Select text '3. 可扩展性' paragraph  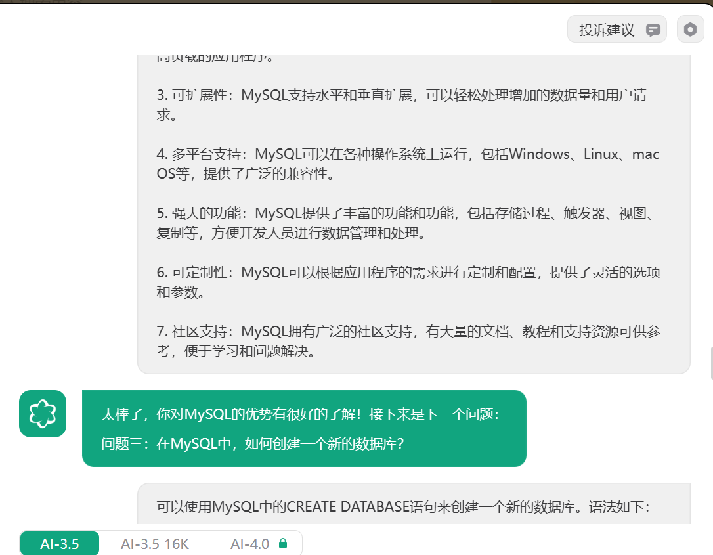tap(402, 104)
